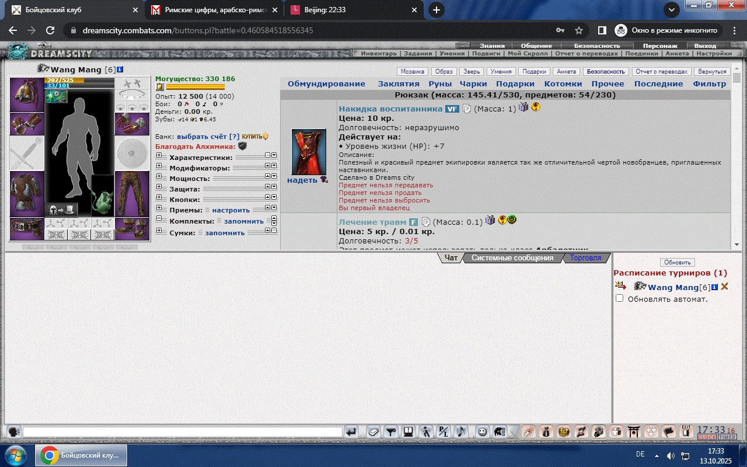Click the green dragon pet icon
Image resolution: width=747 pixels, height=467 pixels.
103,201
